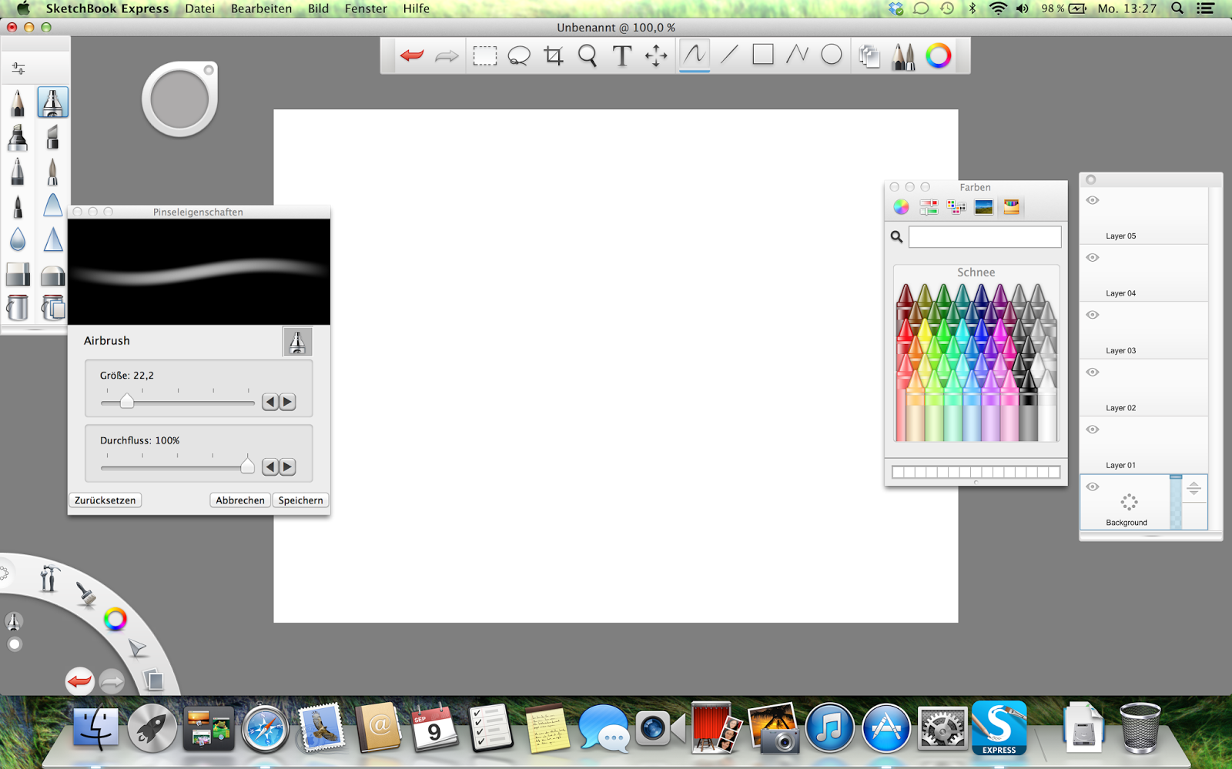Viewport: 1232px width, 769px height.
Task: Increase Durchfluss with the right arrow
Action: point(287,466)
